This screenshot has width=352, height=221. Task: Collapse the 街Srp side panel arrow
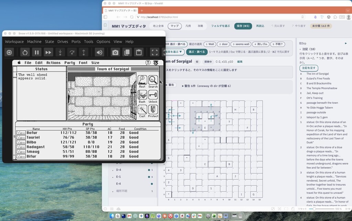pos(346,43)
